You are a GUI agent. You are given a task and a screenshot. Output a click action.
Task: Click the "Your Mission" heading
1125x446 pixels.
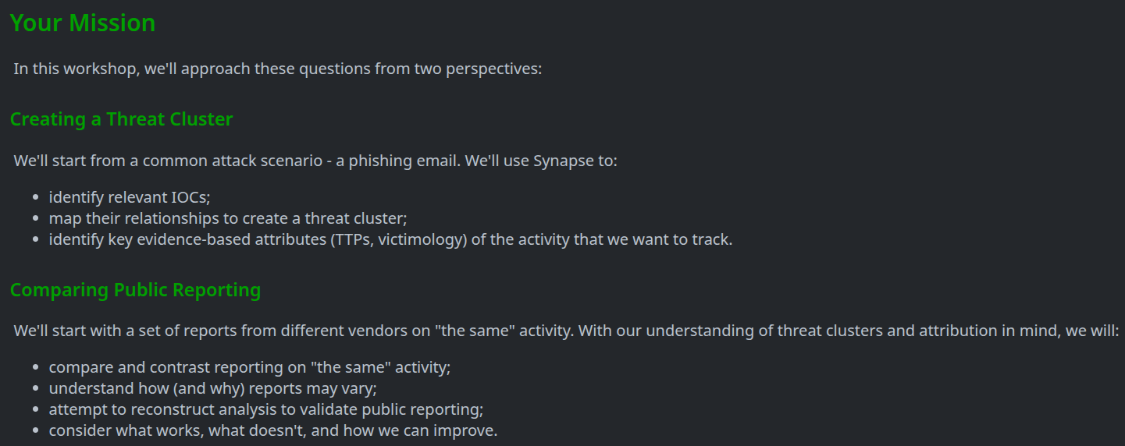[x=83, y=23]
